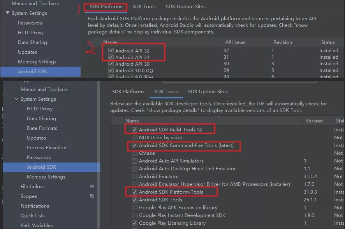Toggle the Android API 31 checkbox

(111, 57)
